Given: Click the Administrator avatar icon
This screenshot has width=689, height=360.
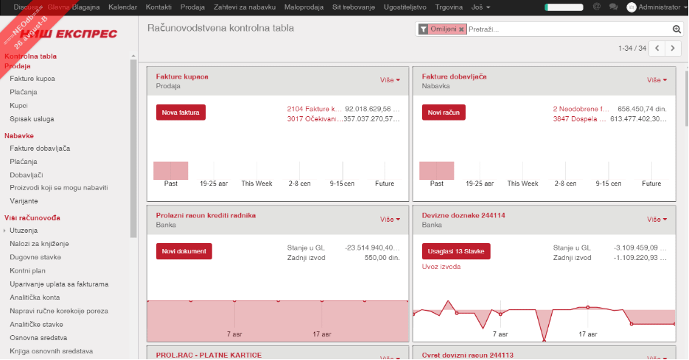Looking at the screenshot, I should point(631,7).
